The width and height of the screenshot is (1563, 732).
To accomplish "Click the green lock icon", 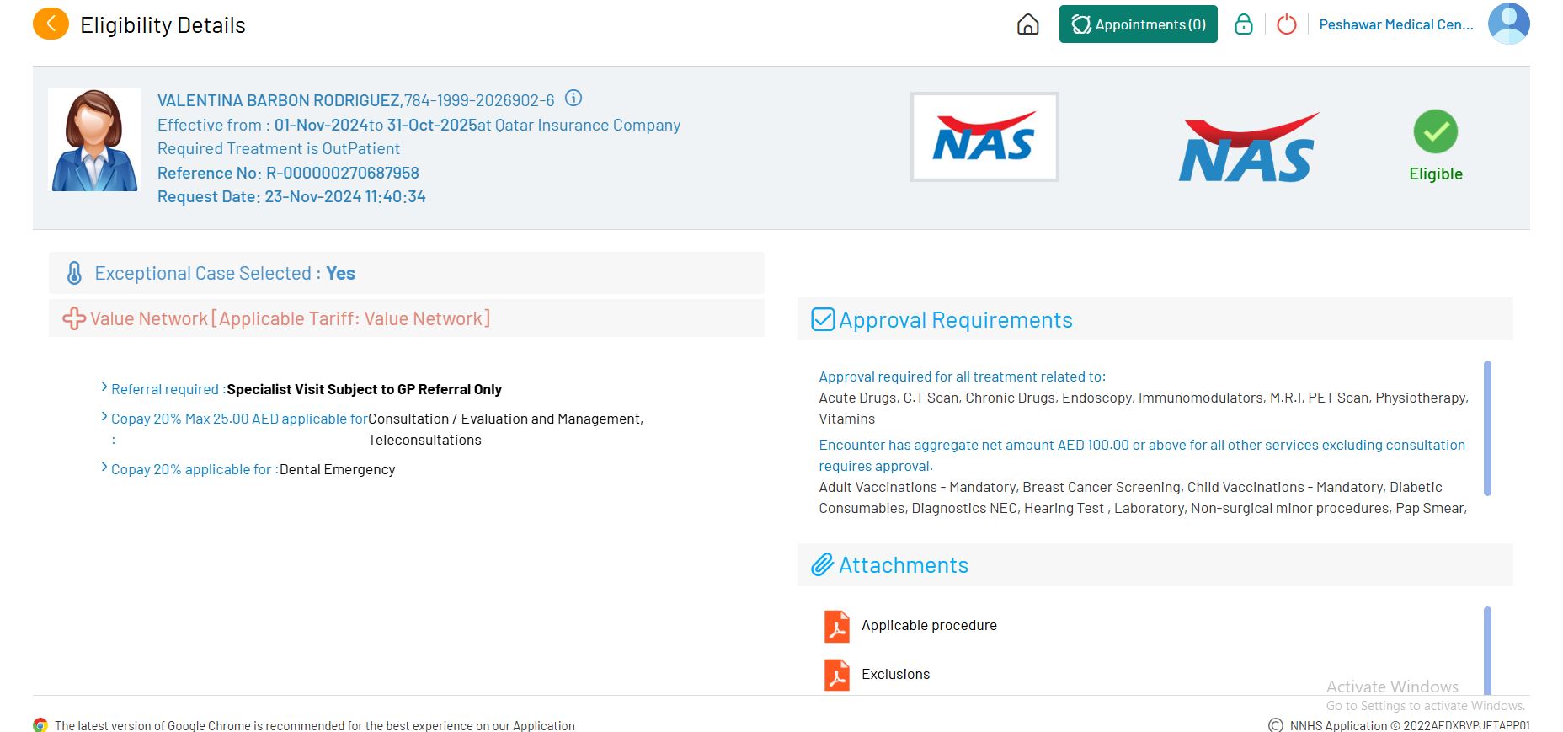I will (1243, 24).
